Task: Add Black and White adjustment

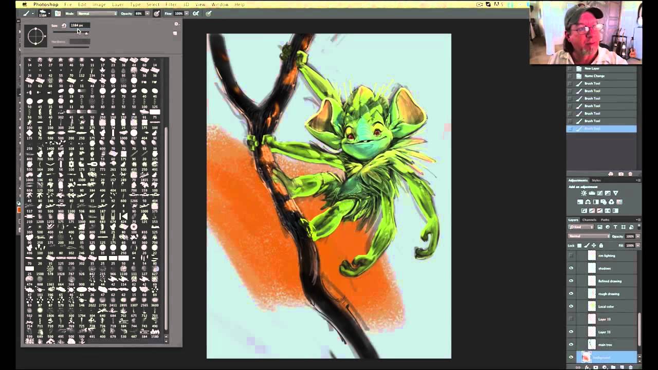Action: coord(597,202)
